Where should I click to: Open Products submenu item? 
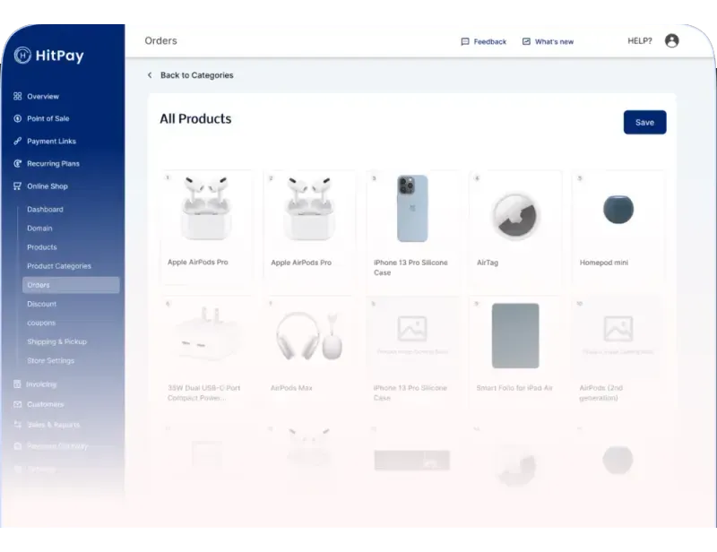tap(41, 247)
